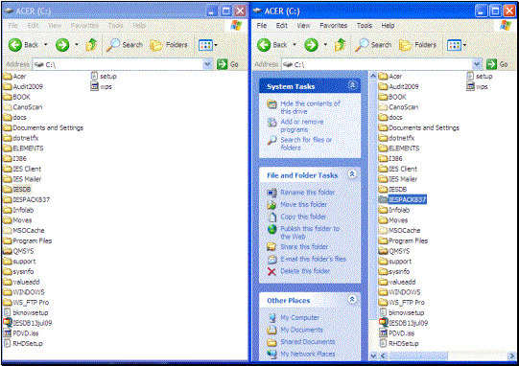Open Tools menu in right window
The height and width of the screenshot is (366, 519).
(365, 26)
